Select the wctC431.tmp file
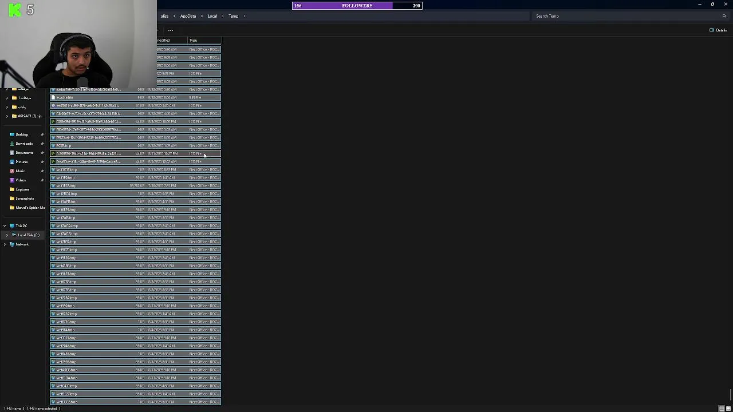 135,386
